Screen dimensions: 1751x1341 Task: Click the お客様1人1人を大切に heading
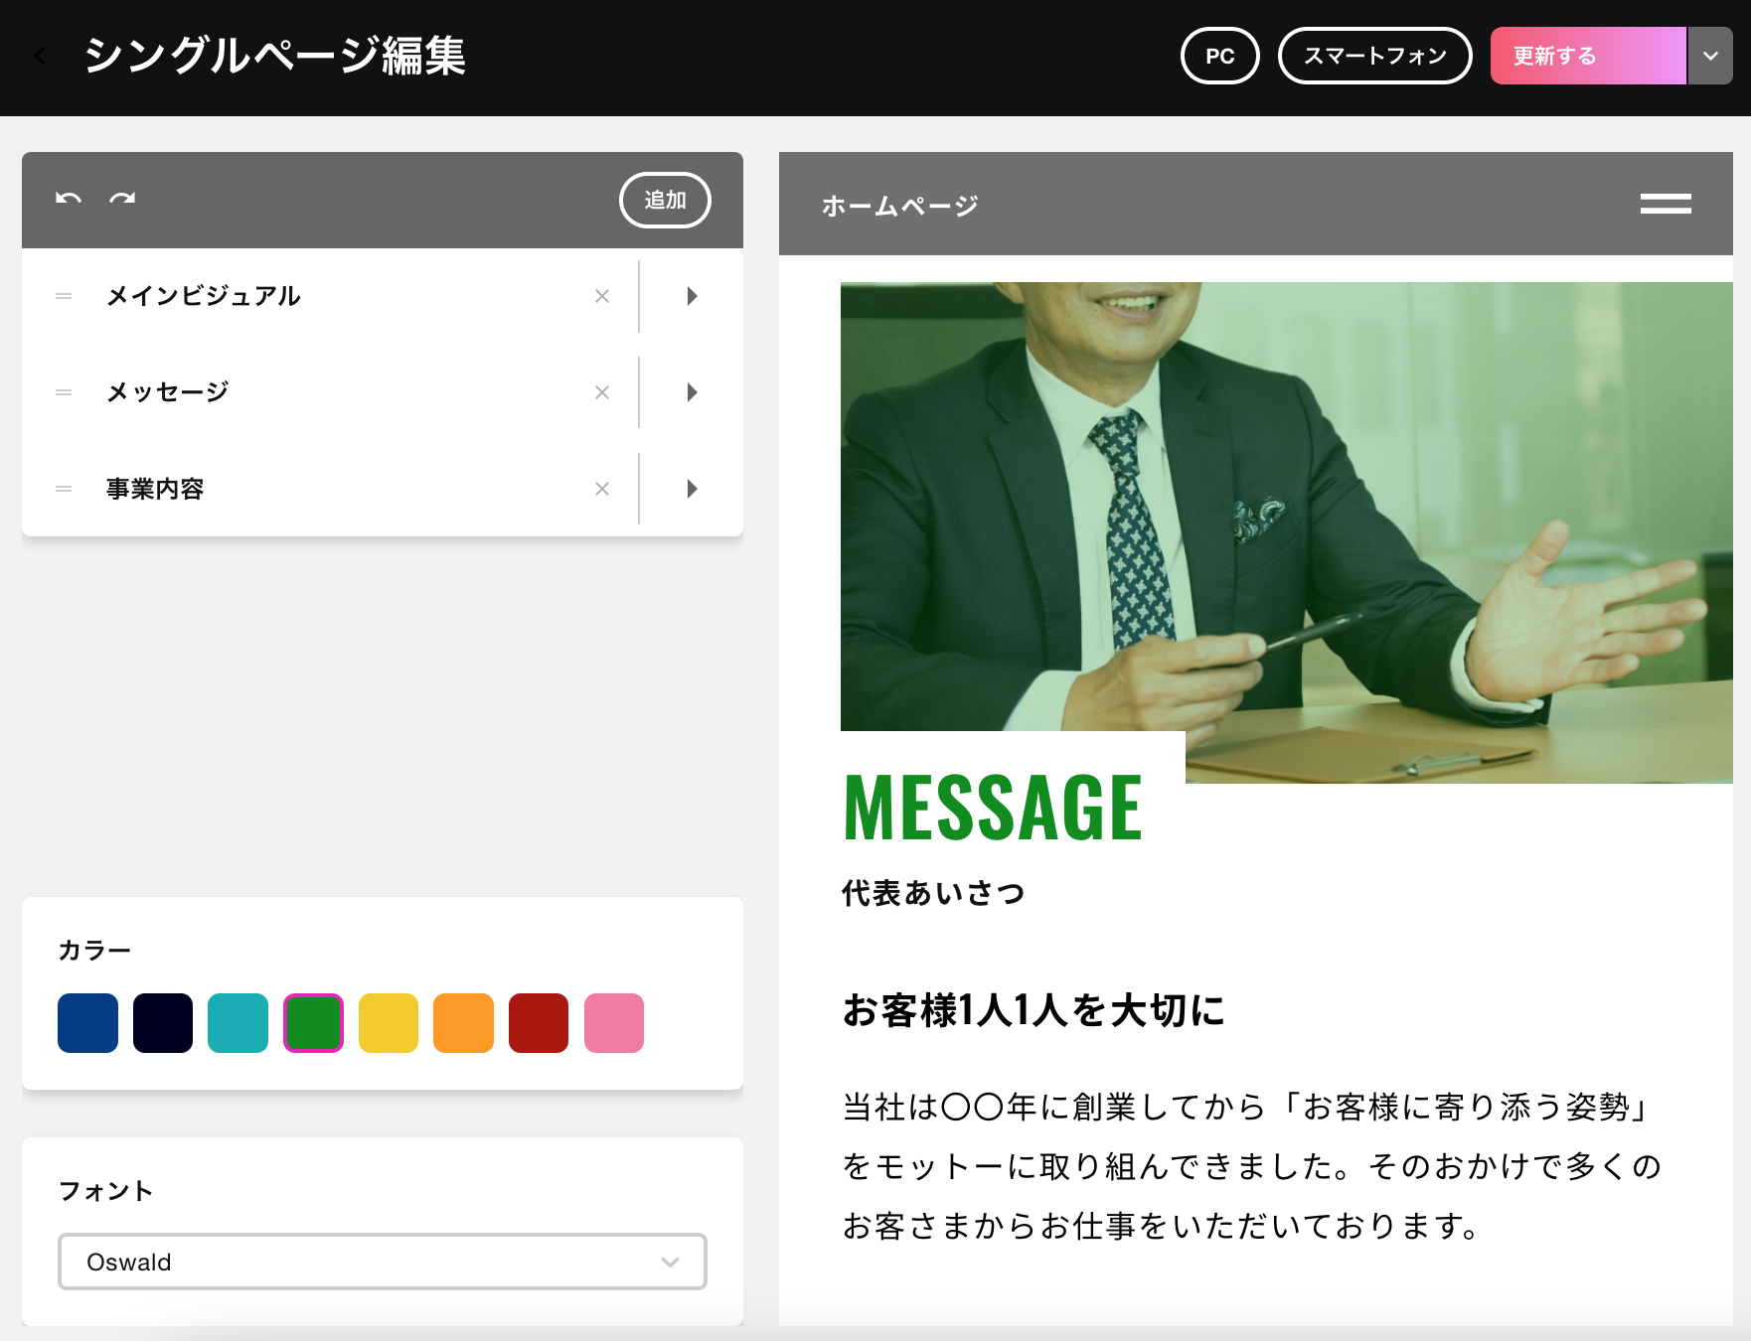[1034, 1010]
